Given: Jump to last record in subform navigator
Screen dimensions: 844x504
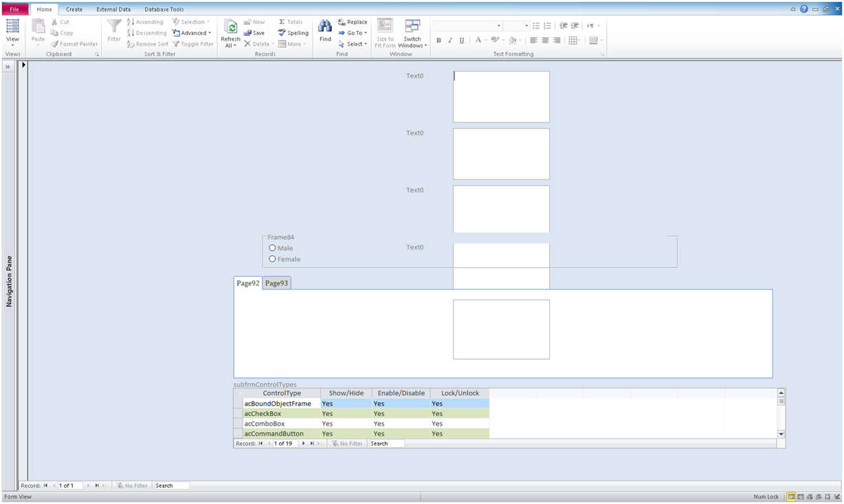Looking at the screenshot, I should coord(312,443).
